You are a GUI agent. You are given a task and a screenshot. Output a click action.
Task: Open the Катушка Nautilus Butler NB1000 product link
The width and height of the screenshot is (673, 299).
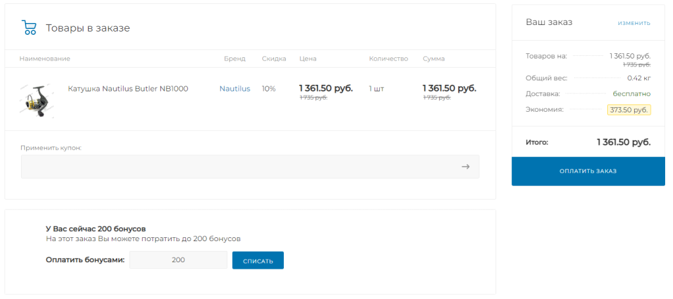pyautogui.click(x=128, y=89)
